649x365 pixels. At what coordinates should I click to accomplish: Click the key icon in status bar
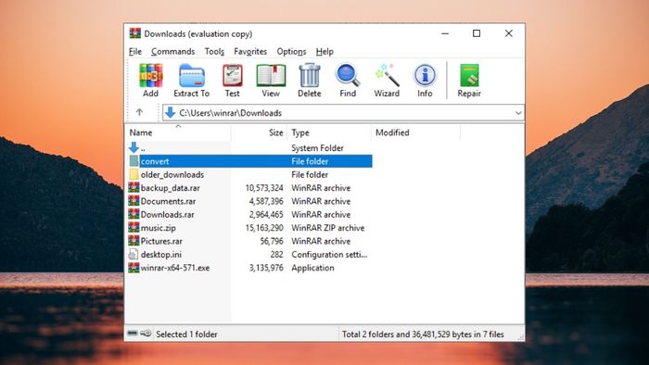coord(146,334)
